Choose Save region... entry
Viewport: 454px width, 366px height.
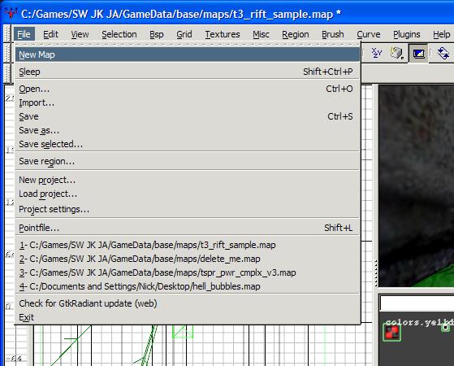coord(188,161)
